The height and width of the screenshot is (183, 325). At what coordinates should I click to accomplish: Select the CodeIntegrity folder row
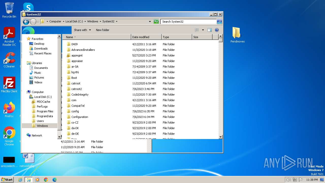point(140,95)
